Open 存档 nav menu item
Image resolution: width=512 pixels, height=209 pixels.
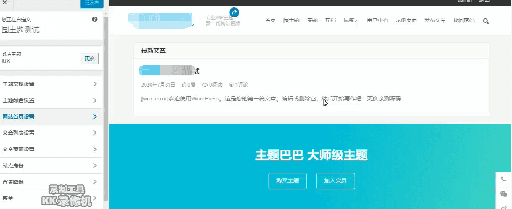[x=330, y=21]
